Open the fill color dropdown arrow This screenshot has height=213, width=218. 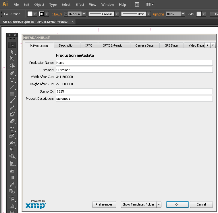pyautogui.click(x=35, y=14)
